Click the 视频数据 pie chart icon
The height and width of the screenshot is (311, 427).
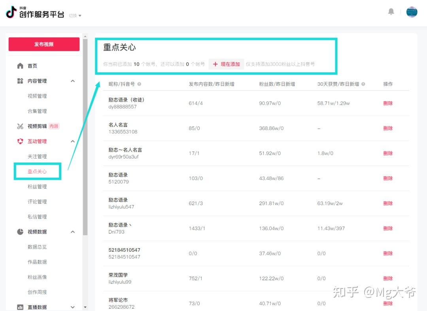[x=20, y=232]
